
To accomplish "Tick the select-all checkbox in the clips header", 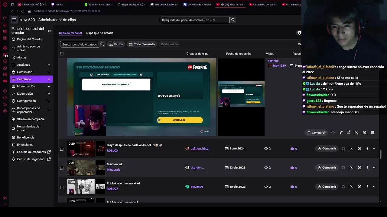I will 62,54.
